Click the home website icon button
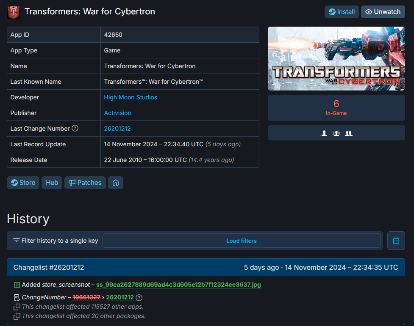 (x=116, y=183)
